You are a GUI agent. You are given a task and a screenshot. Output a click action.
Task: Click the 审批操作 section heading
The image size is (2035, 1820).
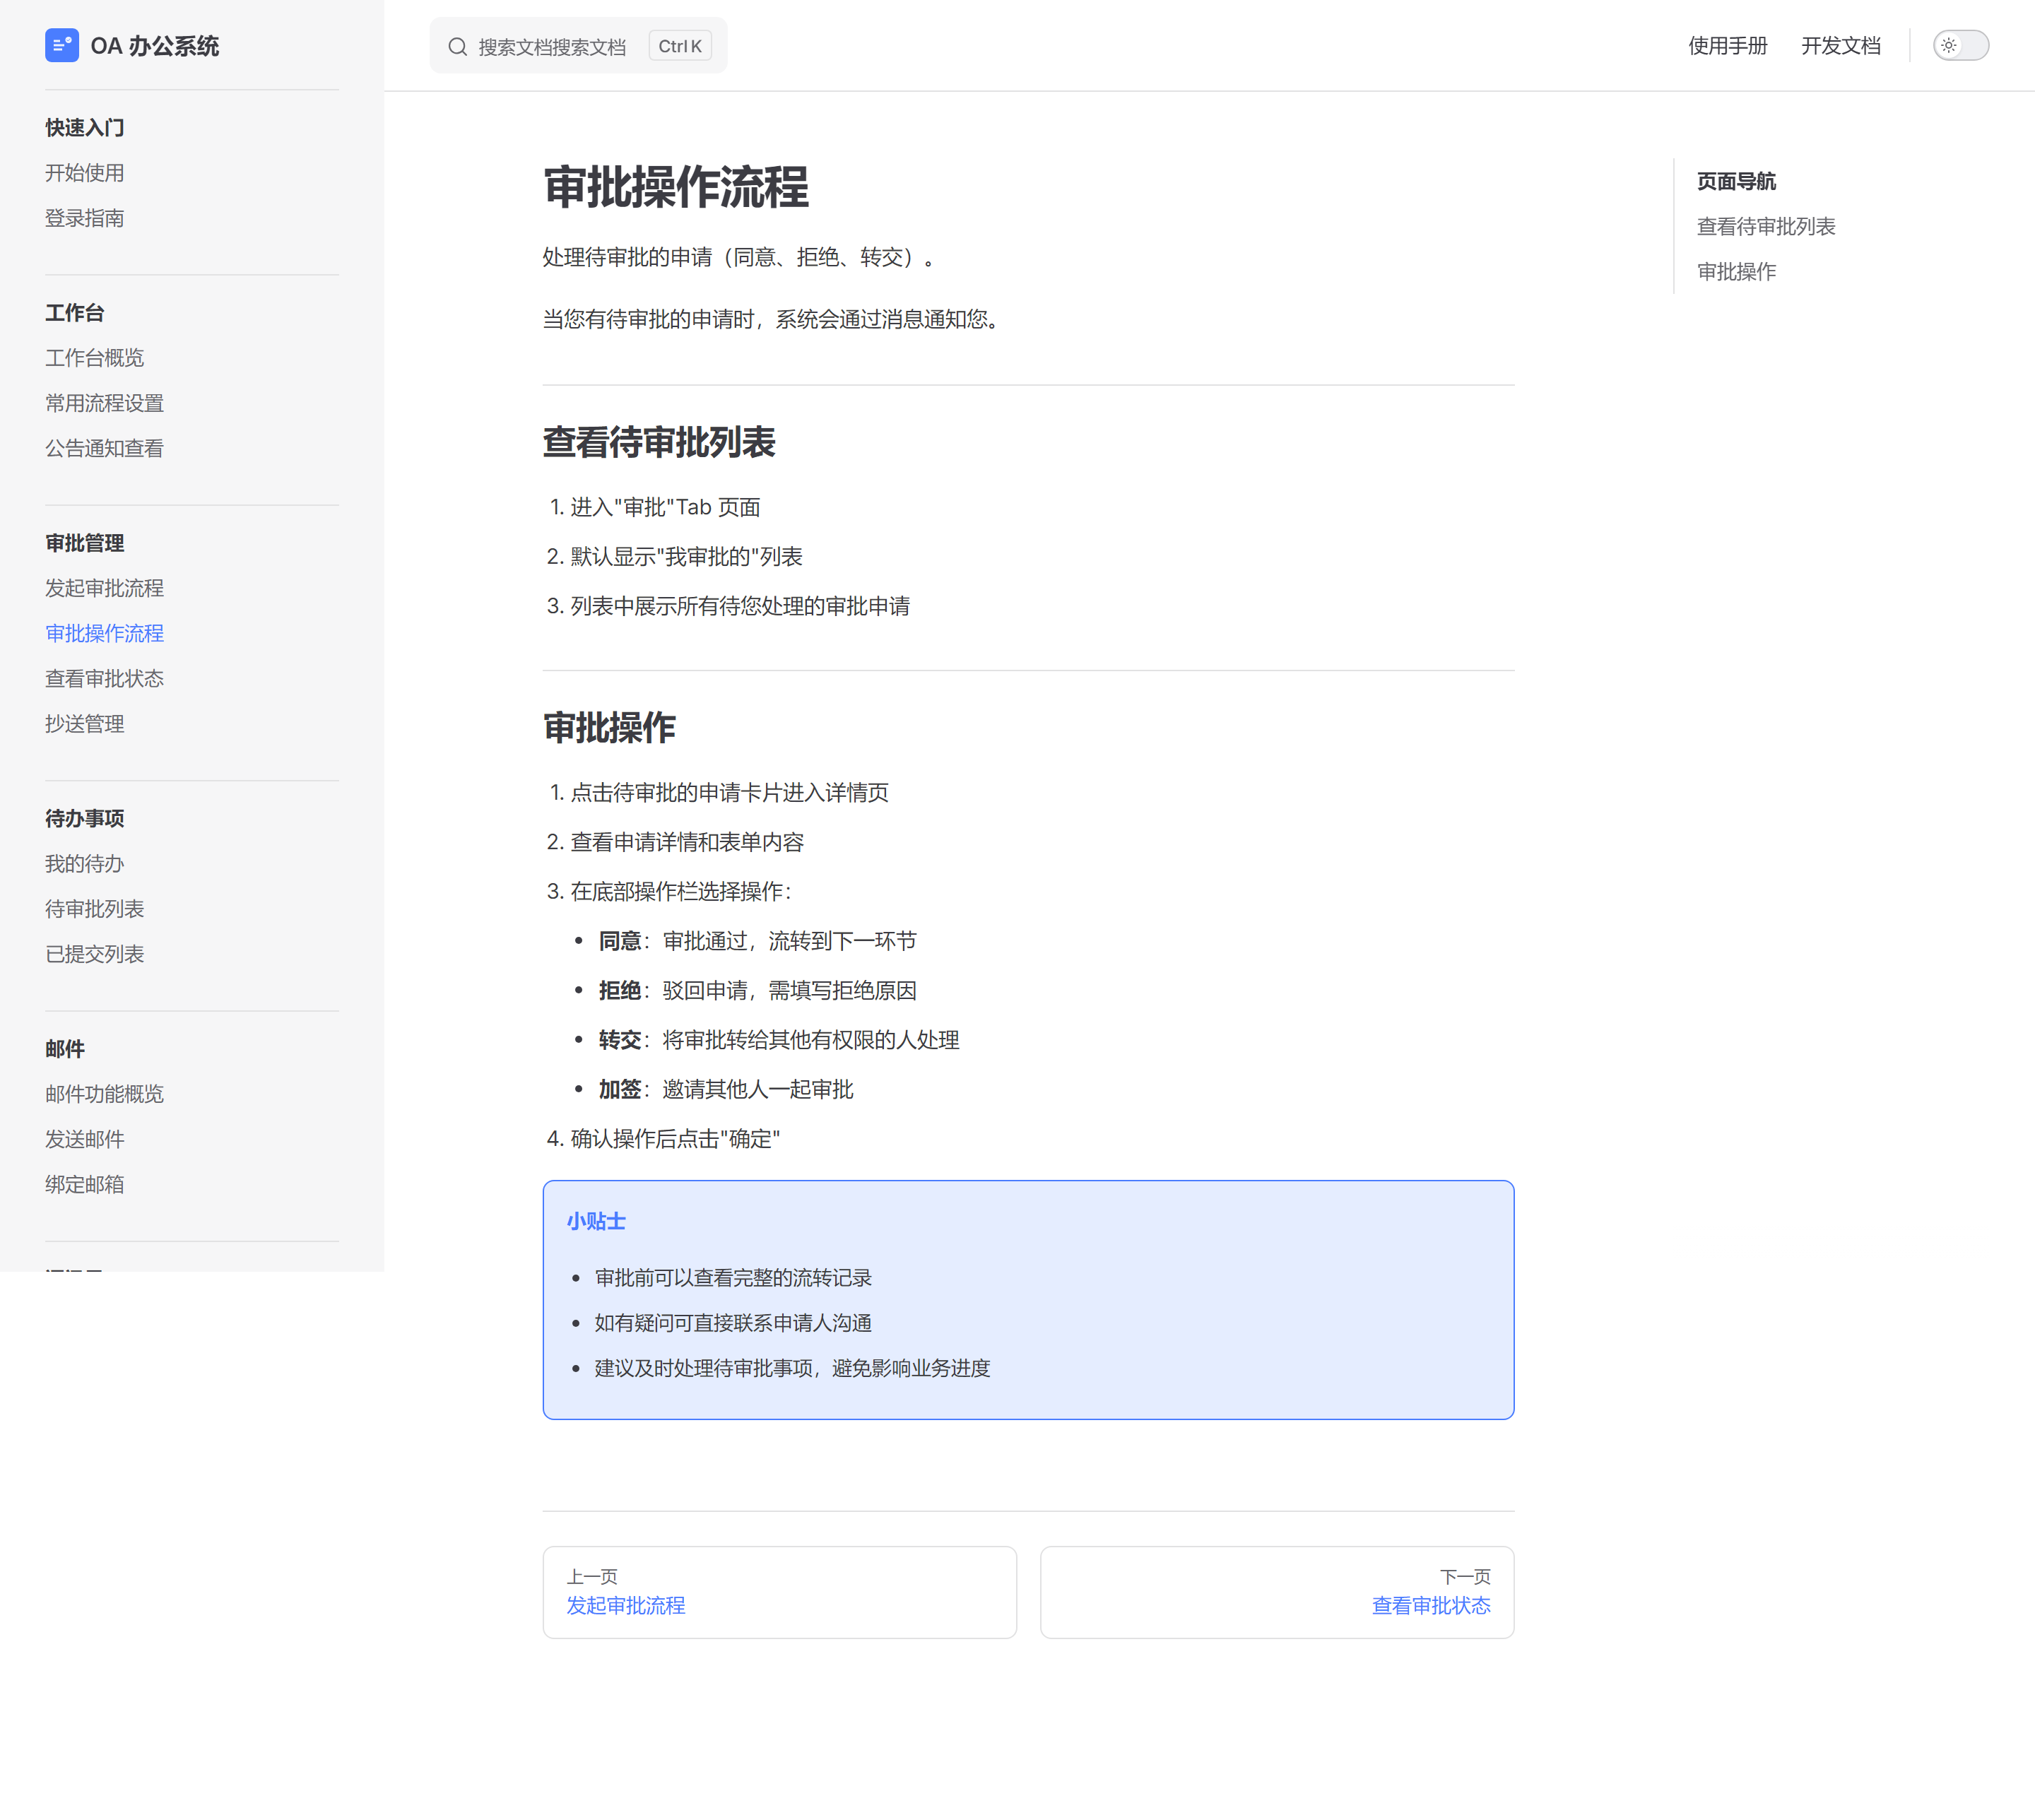coord(609,726)
